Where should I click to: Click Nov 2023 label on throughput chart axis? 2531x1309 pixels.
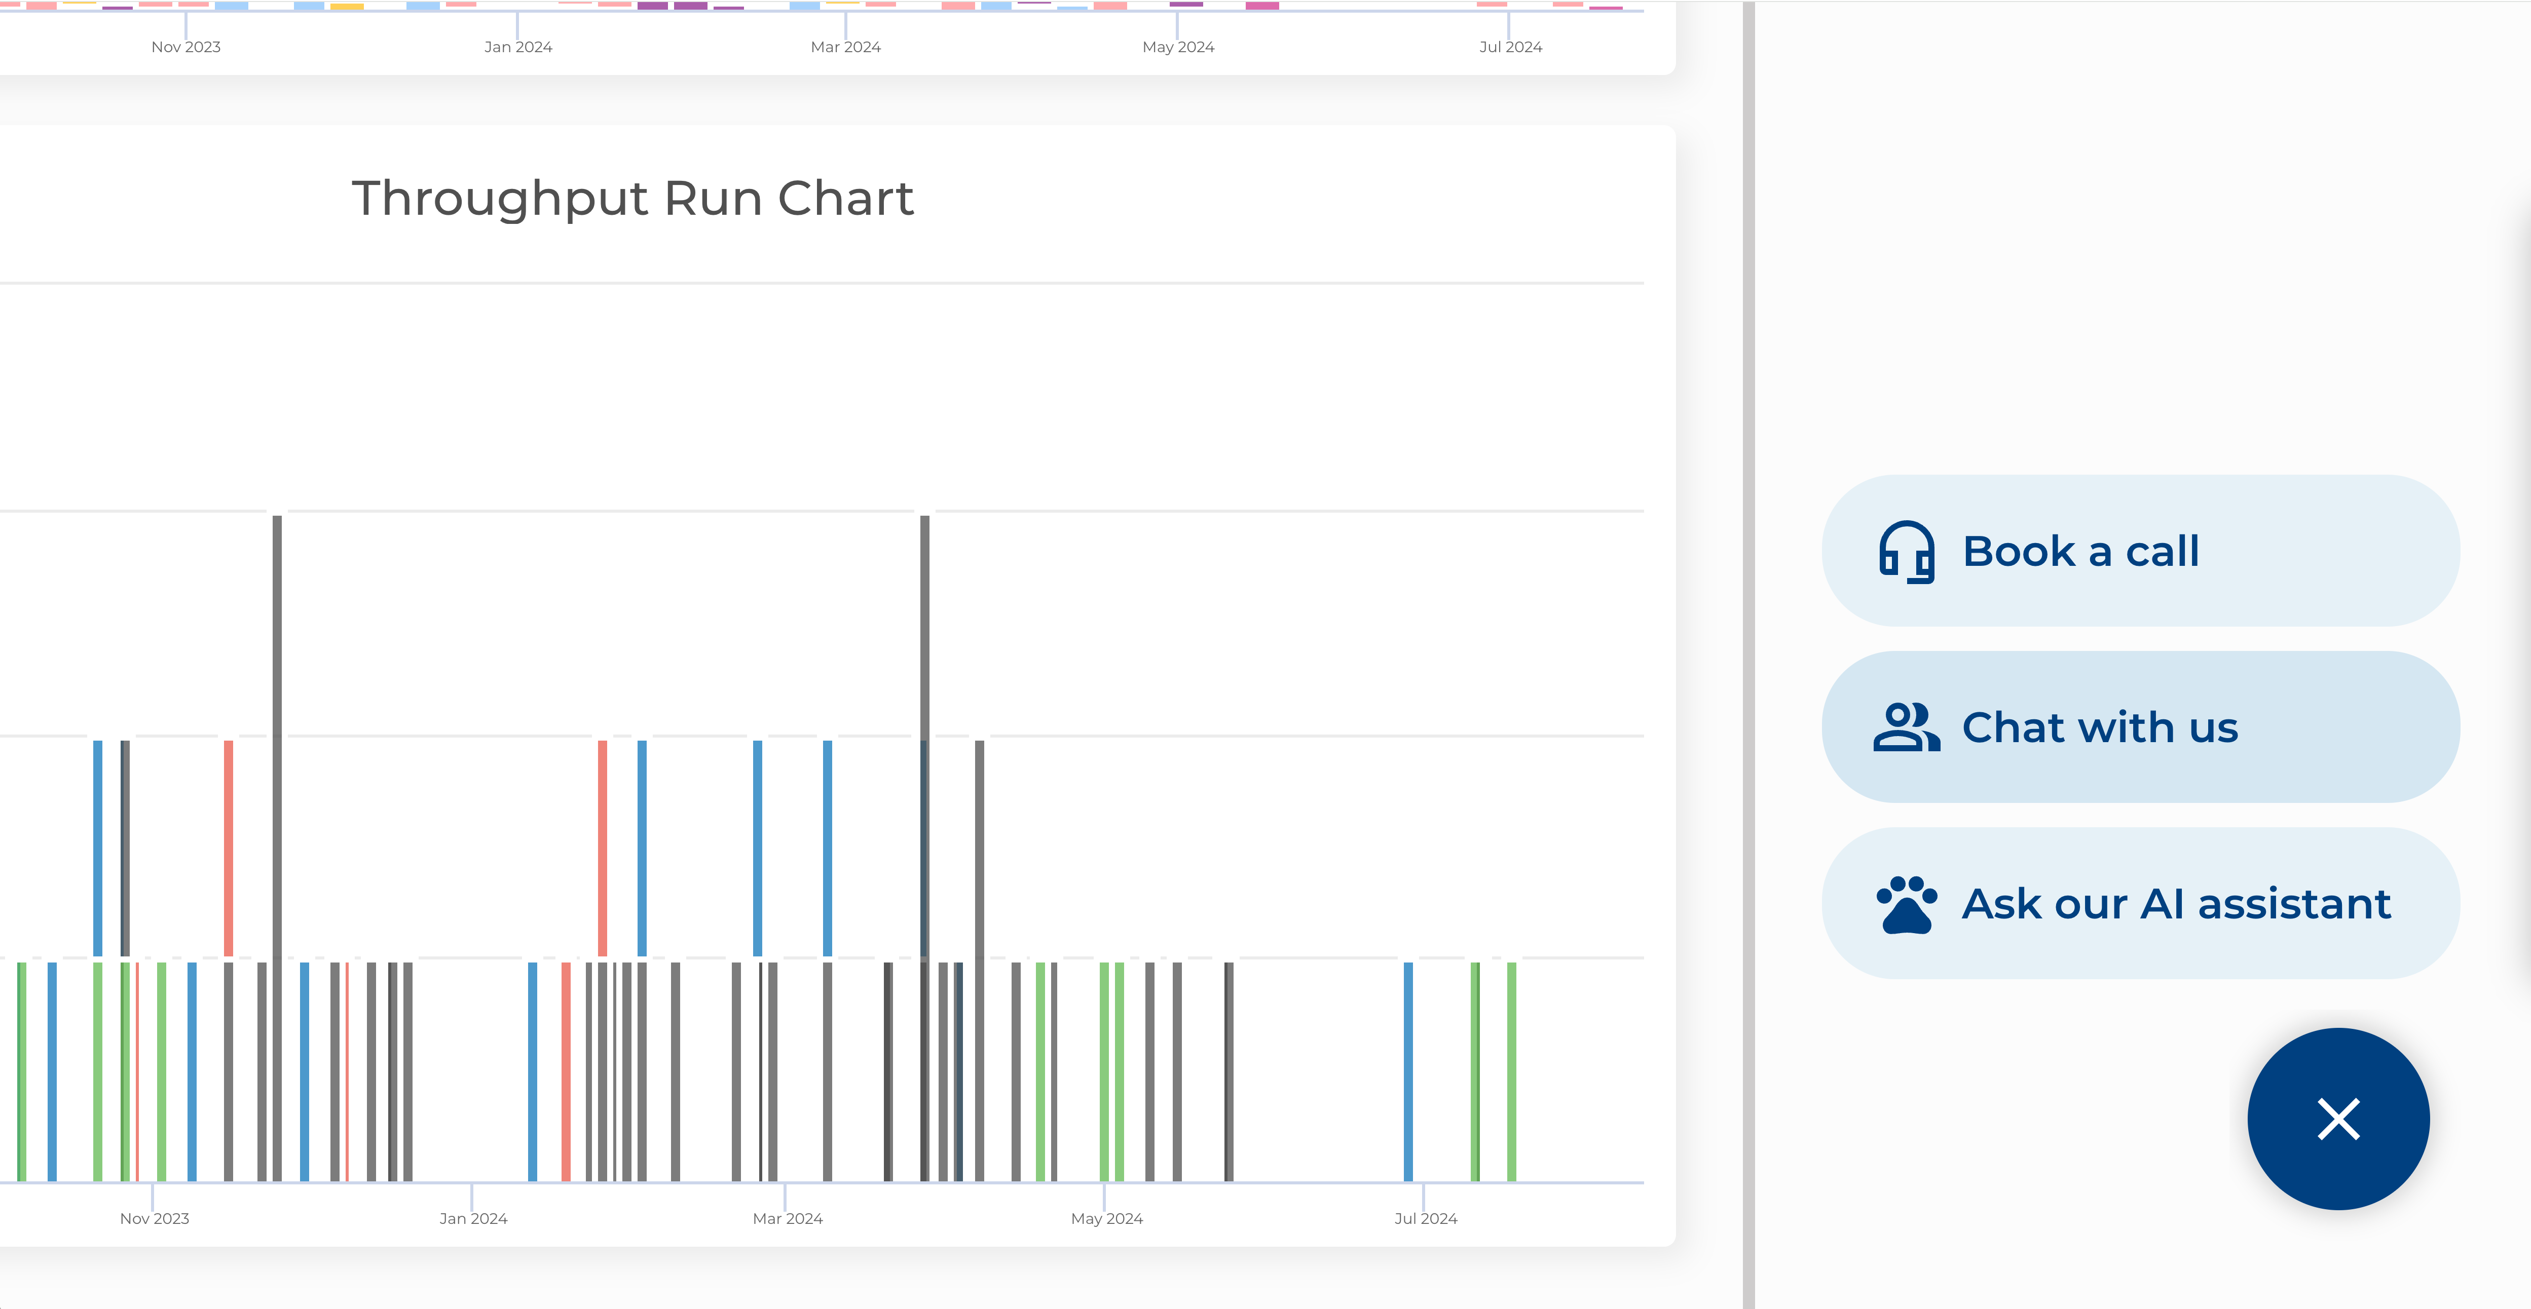tap(154, 1219)
